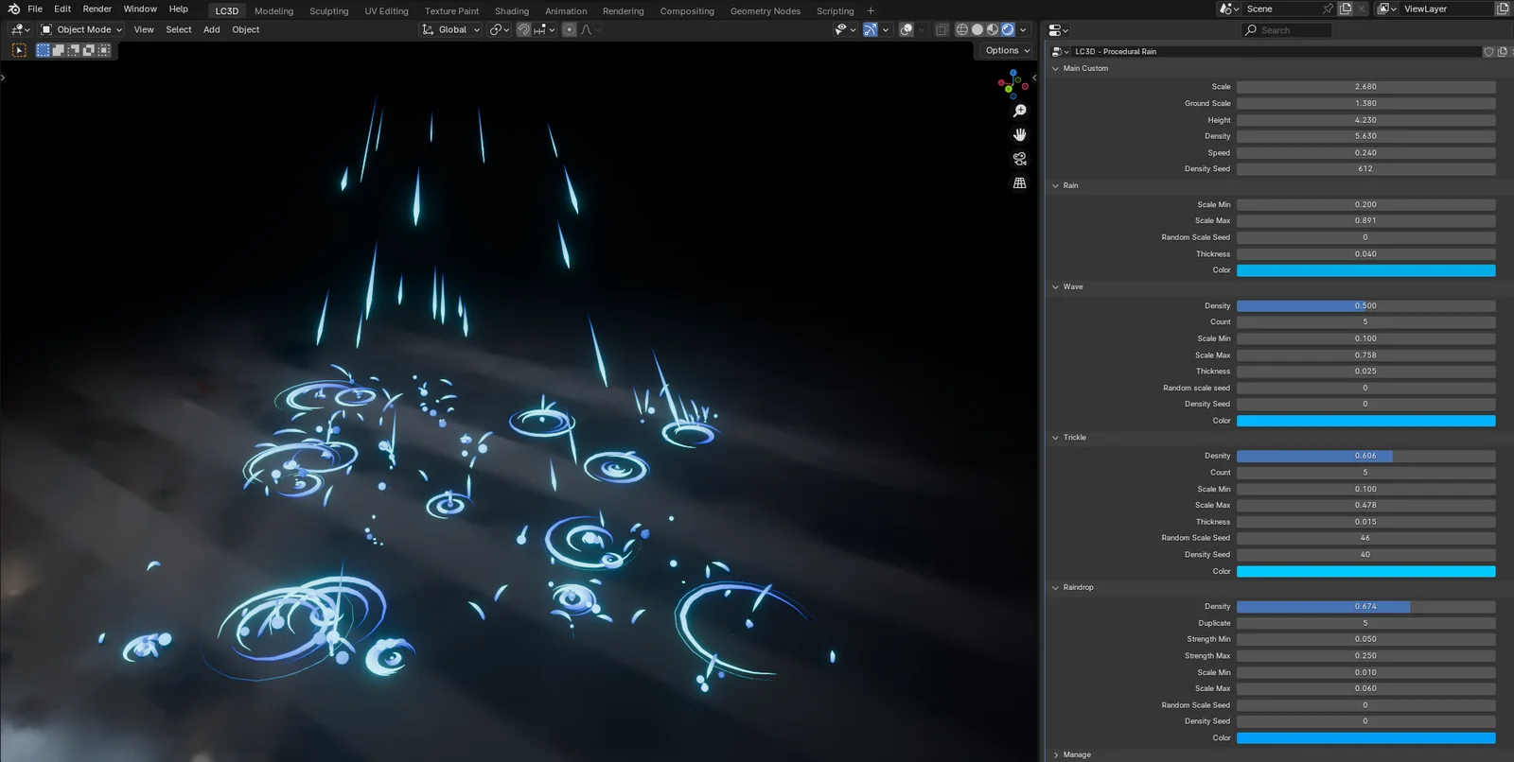
Task: Toggle the snapping magnet icon
Action: click(x=523, y=29)
